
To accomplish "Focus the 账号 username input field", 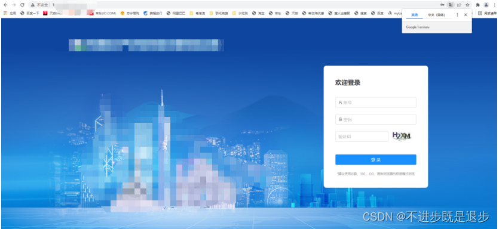I will point(375,103).
